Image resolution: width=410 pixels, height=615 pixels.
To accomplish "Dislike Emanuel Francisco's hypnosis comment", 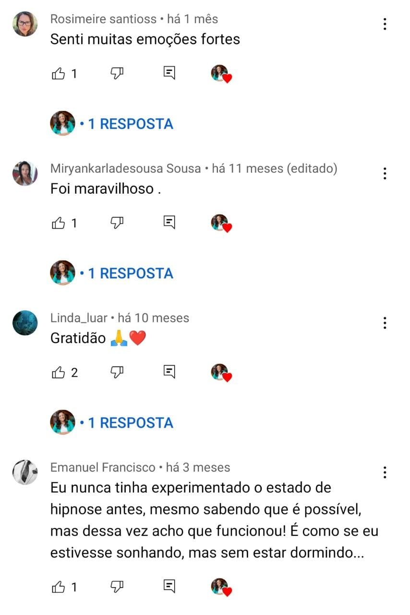I will [117, 587].
